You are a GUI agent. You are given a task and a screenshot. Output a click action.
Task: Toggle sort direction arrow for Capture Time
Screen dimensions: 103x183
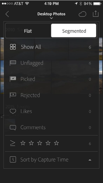[x=90, y=160]
